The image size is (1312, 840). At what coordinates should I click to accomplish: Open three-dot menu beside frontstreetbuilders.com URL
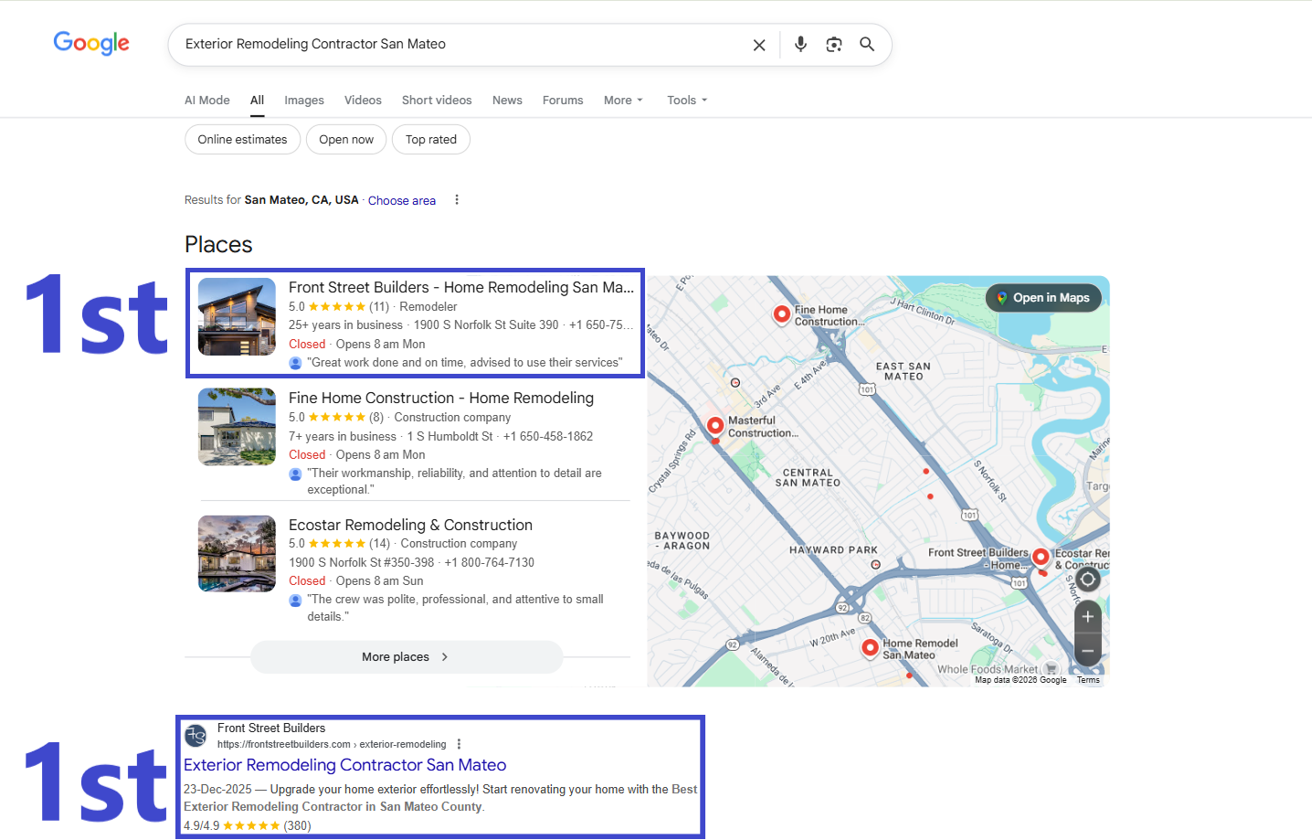[459, 744]
